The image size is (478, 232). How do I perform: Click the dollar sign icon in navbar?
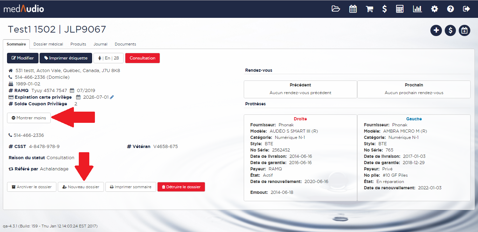point(385,9)
